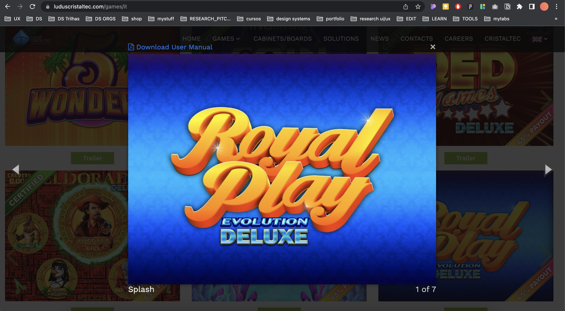Viewport: 565px width, 311px height.
Task: Open the Notion extension icon
Action: (507, 7)
